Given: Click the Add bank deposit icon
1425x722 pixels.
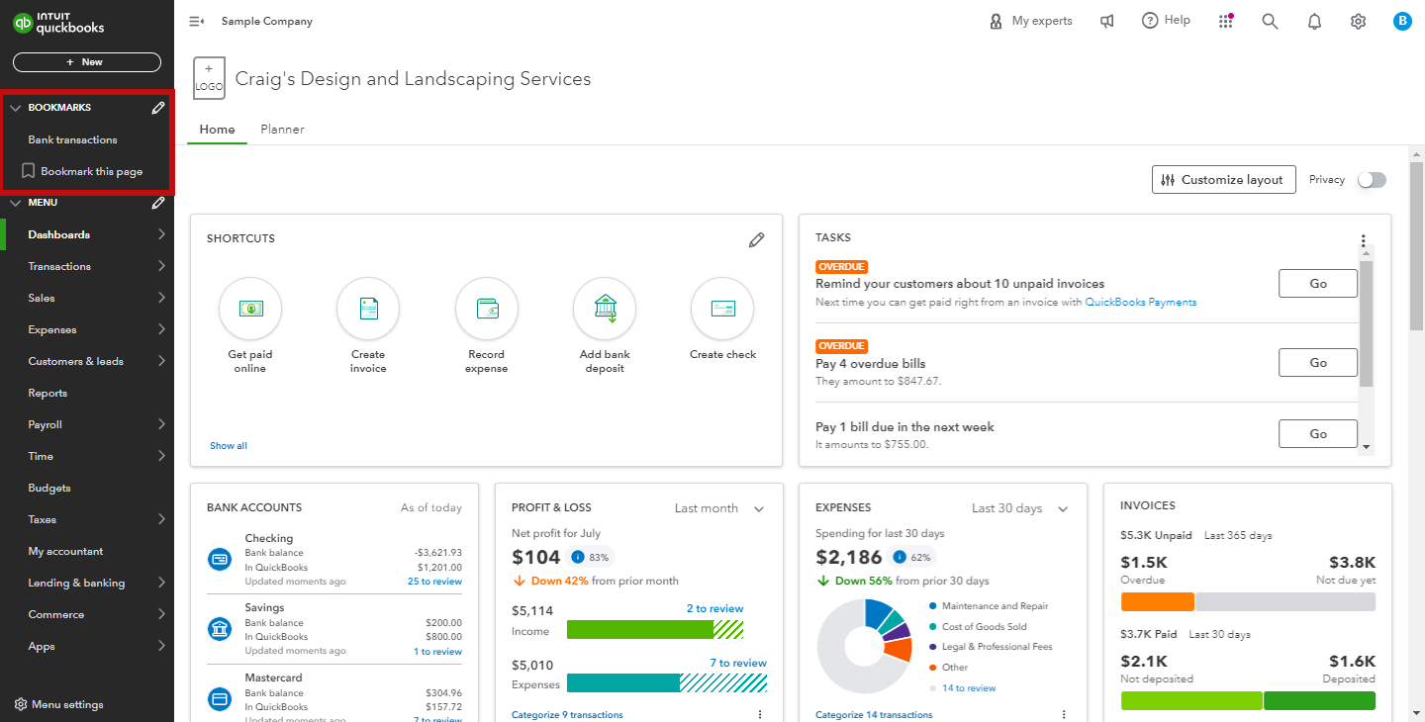Looking at the screenshot, I should (x=605, y=309).
